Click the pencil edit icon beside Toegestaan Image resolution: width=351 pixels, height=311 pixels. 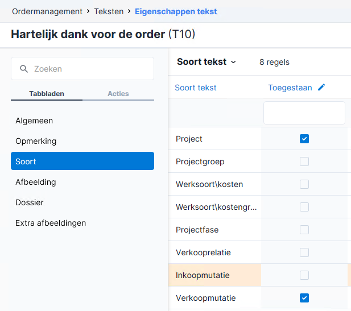(x=321, y=87)
